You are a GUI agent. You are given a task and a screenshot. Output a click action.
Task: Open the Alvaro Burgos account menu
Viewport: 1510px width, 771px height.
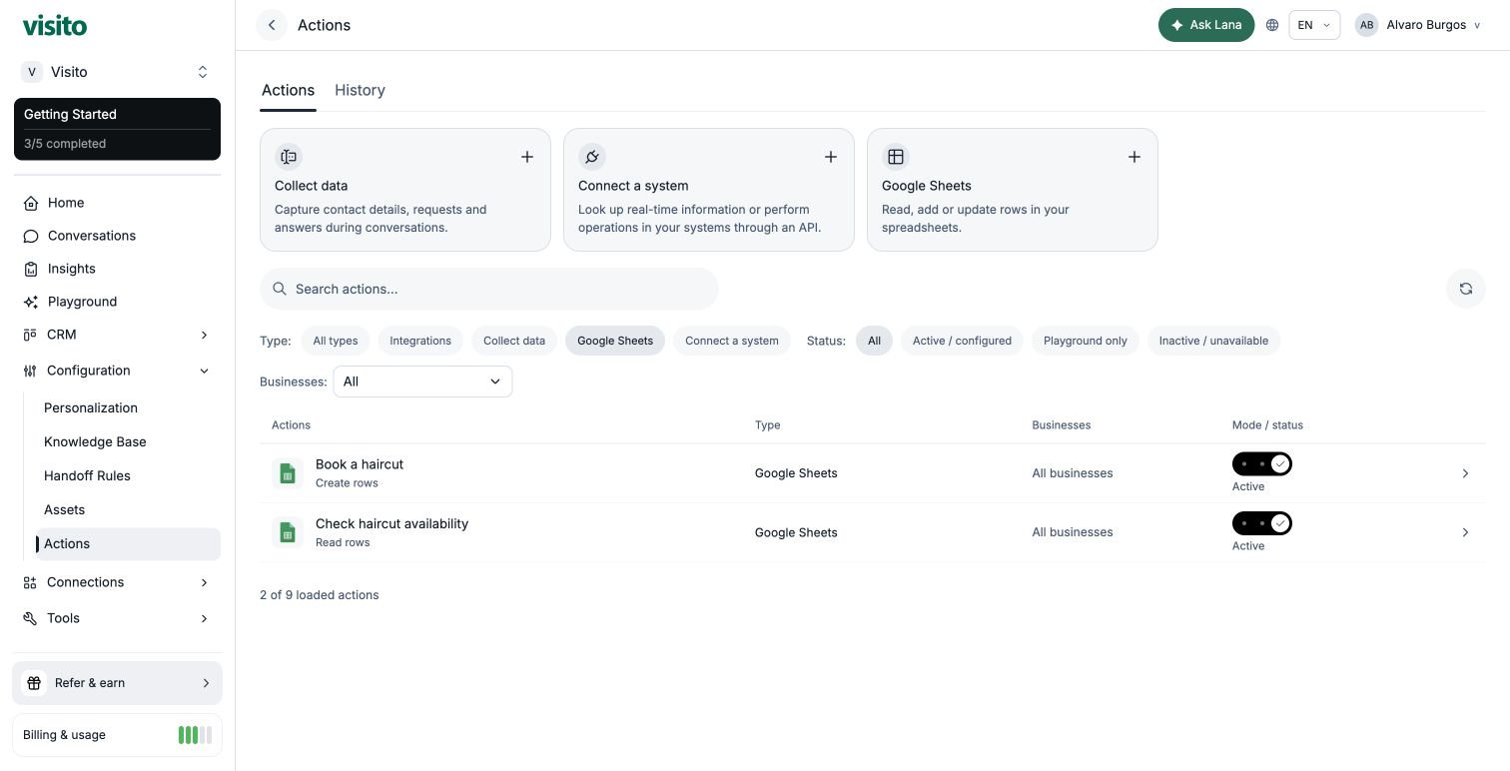(x=1418, y=25)
